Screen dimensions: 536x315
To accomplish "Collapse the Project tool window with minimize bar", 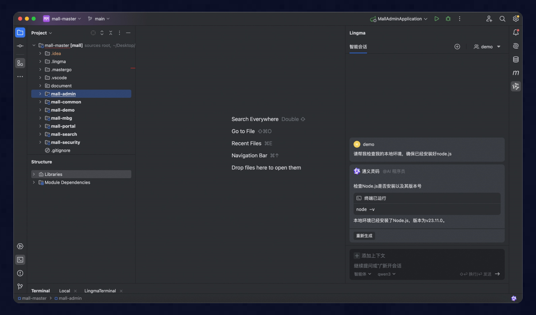I will (128, 33).
